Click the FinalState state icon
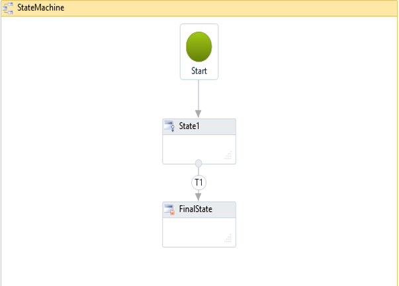 click(x=169, y=210)
